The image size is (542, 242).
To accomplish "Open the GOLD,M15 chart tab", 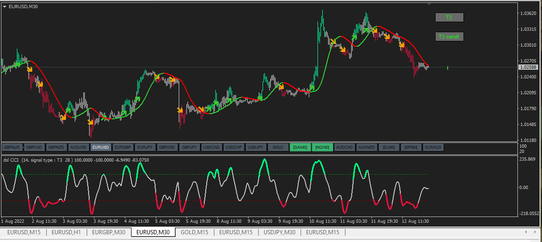I will pos(194,232).
